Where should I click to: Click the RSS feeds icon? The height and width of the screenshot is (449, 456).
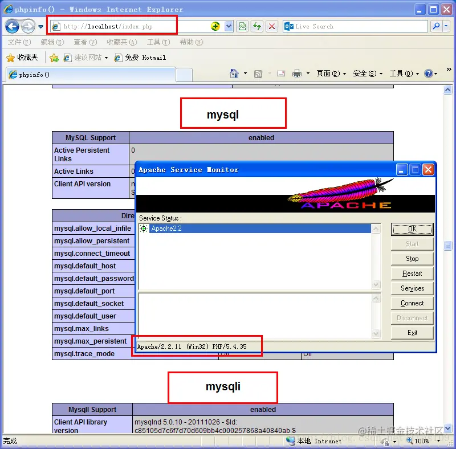click(258, 74)
